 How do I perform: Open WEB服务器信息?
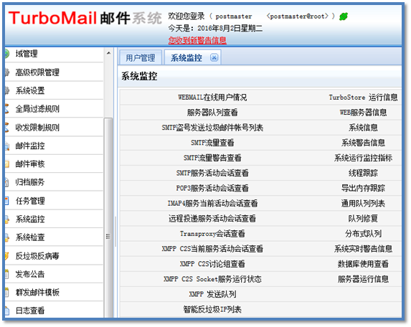pos(363,113)
